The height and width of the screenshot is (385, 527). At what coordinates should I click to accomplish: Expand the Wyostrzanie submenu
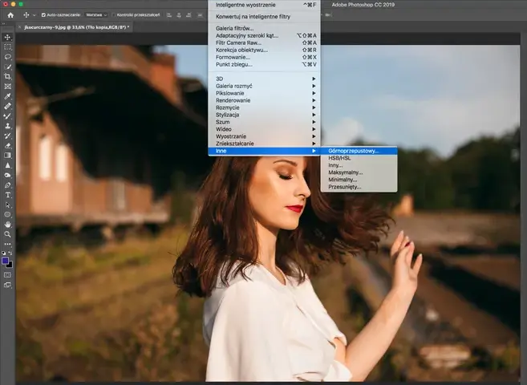(x=264, y=136)
